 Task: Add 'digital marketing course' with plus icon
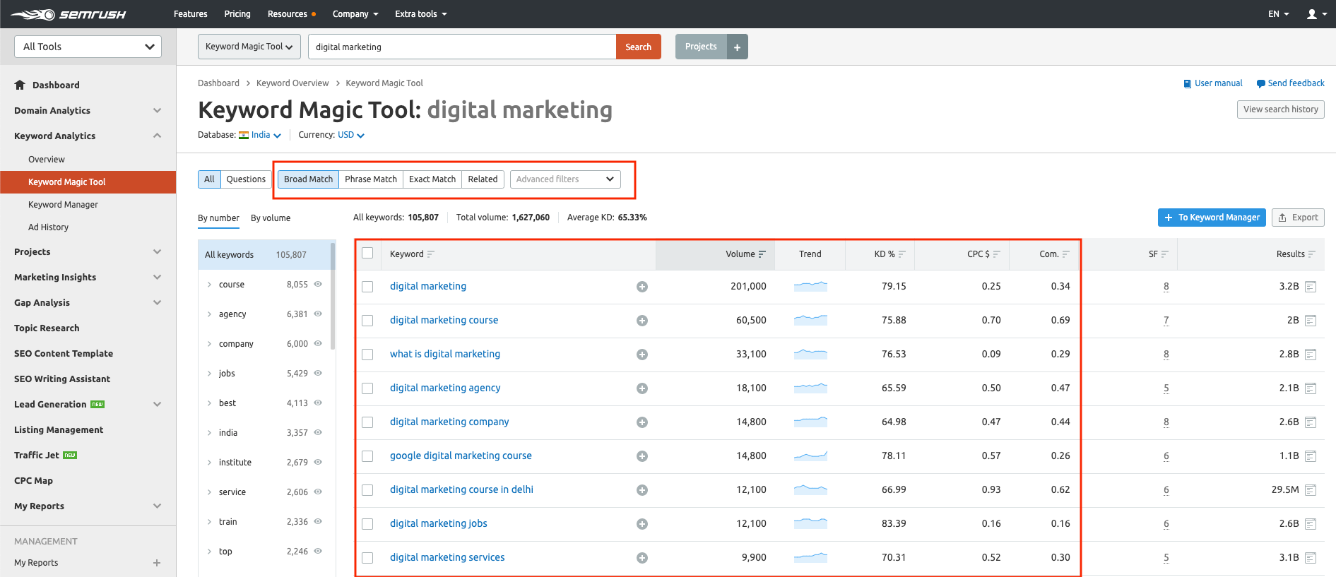(642, 321)
